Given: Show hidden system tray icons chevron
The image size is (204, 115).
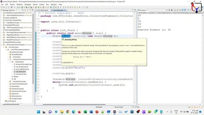Looking at the screenshot, I should [x=167, y=112].
